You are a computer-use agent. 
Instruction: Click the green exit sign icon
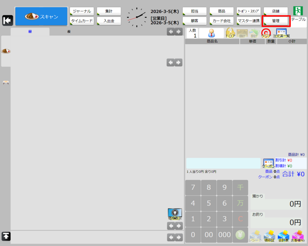coord(298,11)
